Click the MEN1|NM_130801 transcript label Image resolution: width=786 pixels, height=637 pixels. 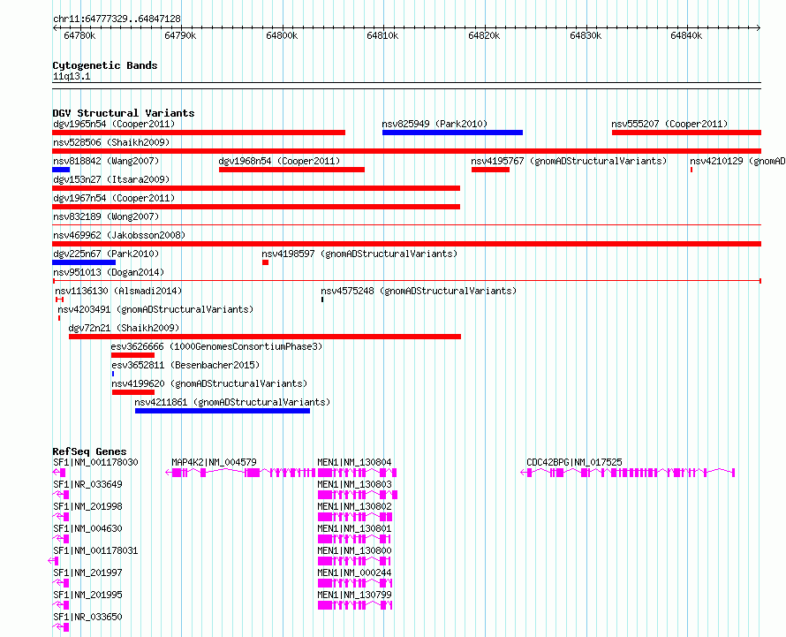tap(354, 528)
